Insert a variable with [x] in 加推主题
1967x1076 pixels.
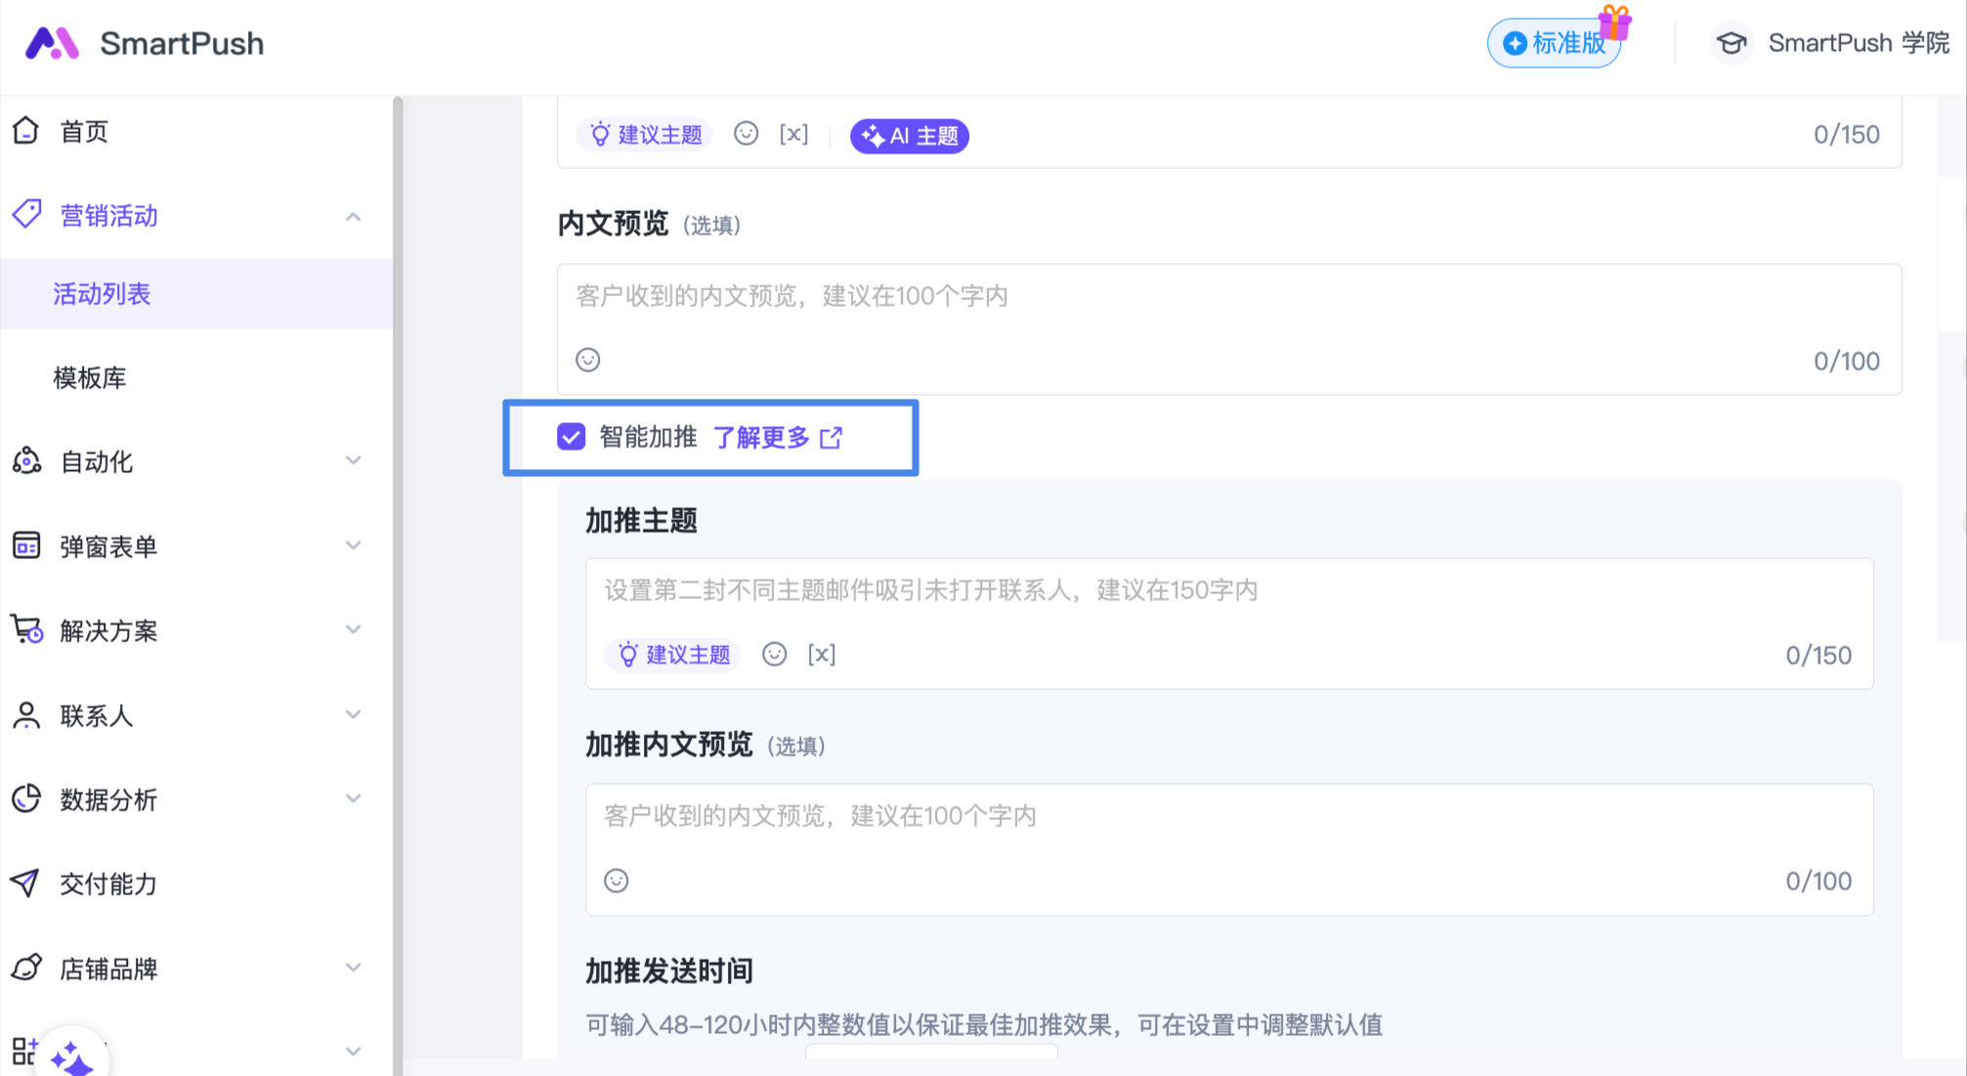tap(821, 654)
